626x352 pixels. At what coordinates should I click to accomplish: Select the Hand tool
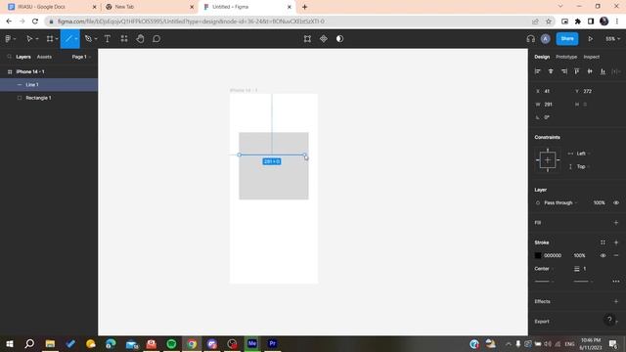tap(140, 39)
